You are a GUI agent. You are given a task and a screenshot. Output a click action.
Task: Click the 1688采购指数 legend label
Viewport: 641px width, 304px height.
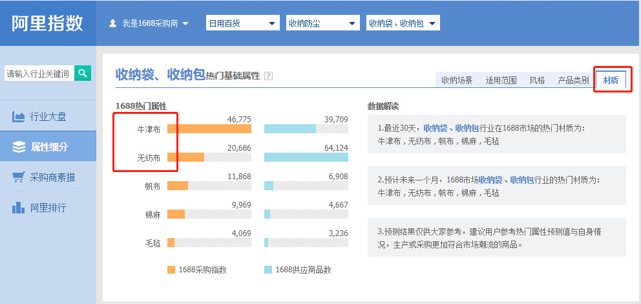[203, 270]
